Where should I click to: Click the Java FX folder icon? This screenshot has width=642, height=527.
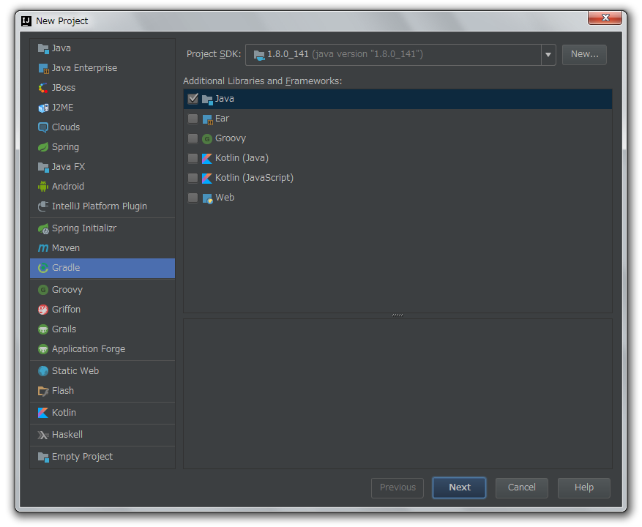[43, 167]
